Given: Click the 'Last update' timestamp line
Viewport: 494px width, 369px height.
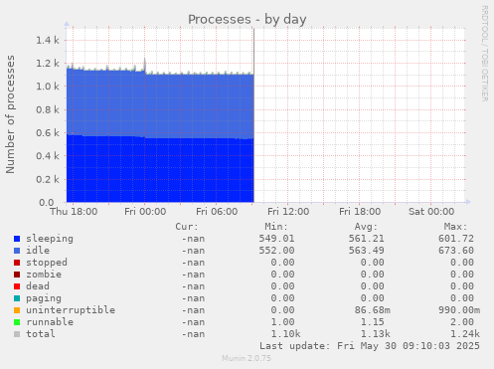Looking at the screenshot, I should [x=370, y=346].
